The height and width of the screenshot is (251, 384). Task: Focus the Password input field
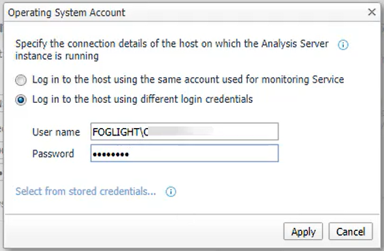184,153
